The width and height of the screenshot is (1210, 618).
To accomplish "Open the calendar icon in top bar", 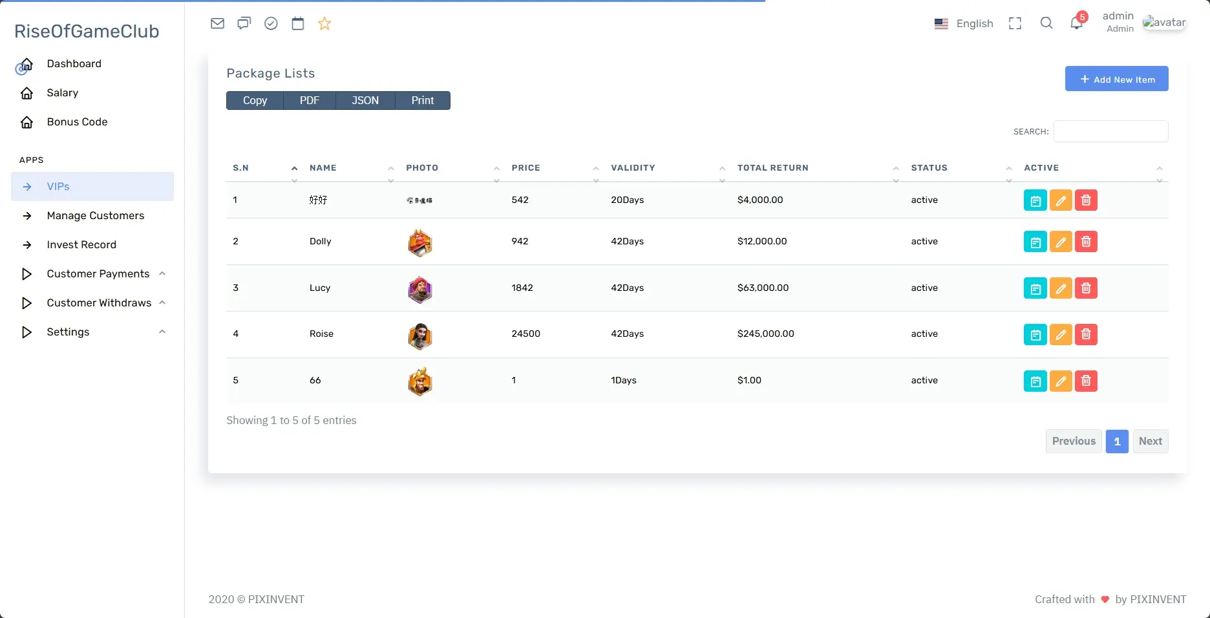I will coord(297,24).
